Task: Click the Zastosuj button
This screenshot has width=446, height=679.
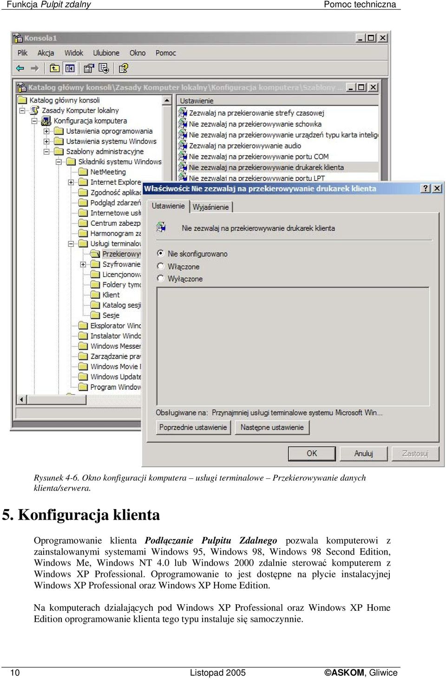Action: [x=415, y=453]
